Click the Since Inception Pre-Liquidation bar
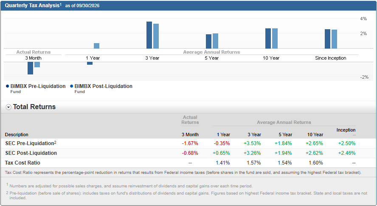 (x=327, y=39)
